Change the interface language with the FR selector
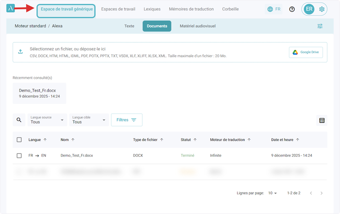This screenshot has height=214, width=340. [x=274, y=9]
